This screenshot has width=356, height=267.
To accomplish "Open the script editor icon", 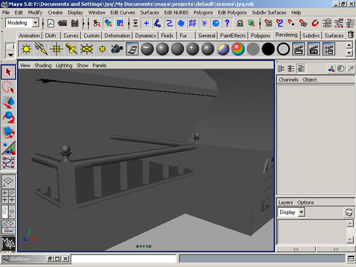I will tap(351, 259).
